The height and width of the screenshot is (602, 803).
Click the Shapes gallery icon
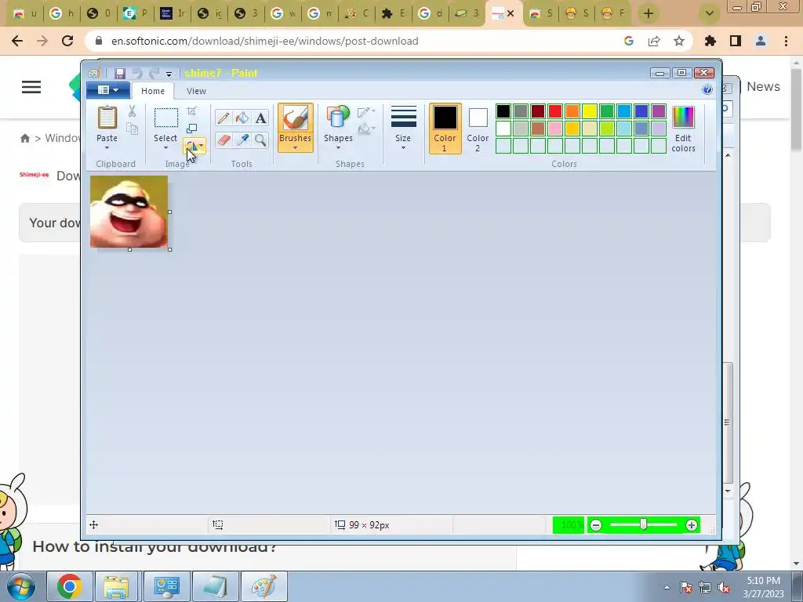click(338, 118)
